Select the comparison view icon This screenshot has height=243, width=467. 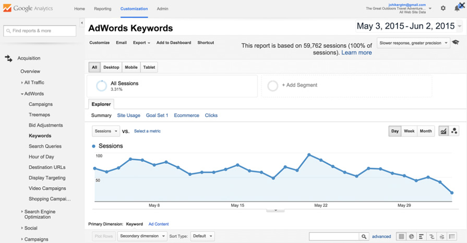[x=432, y=236]
